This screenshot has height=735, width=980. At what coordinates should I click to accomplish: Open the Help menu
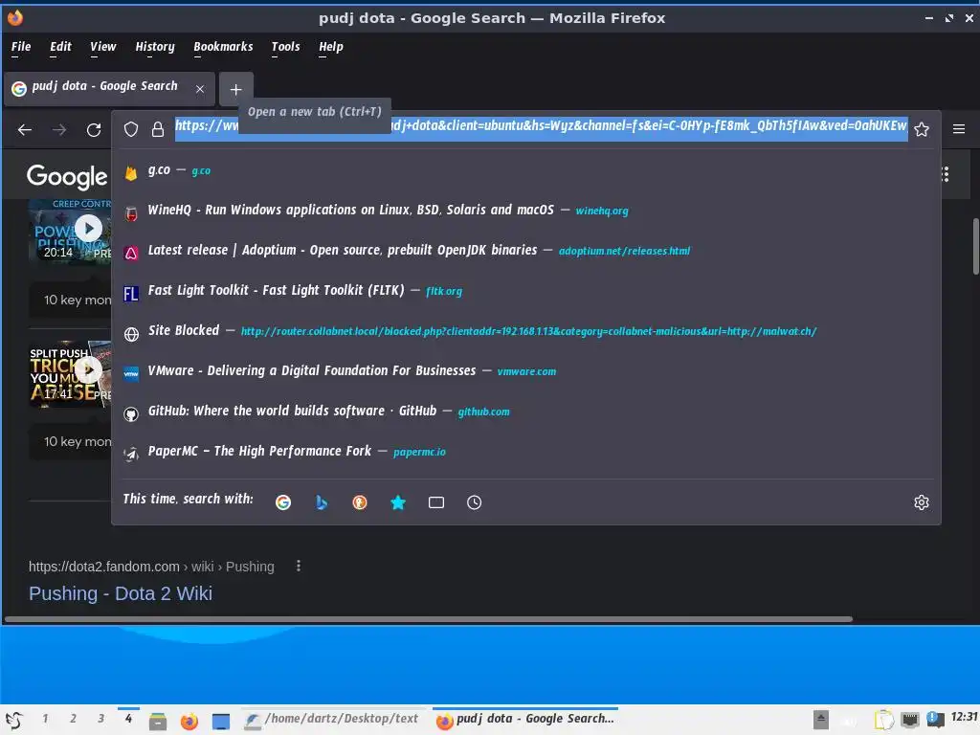331,47
